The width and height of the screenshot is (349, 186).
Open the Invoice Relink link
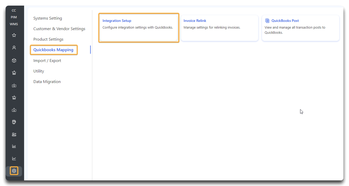(x=195, y=21)
